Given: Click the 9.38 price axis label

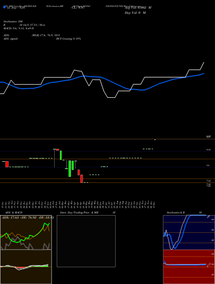Looking at the screenshot, I should click(208, 150).
